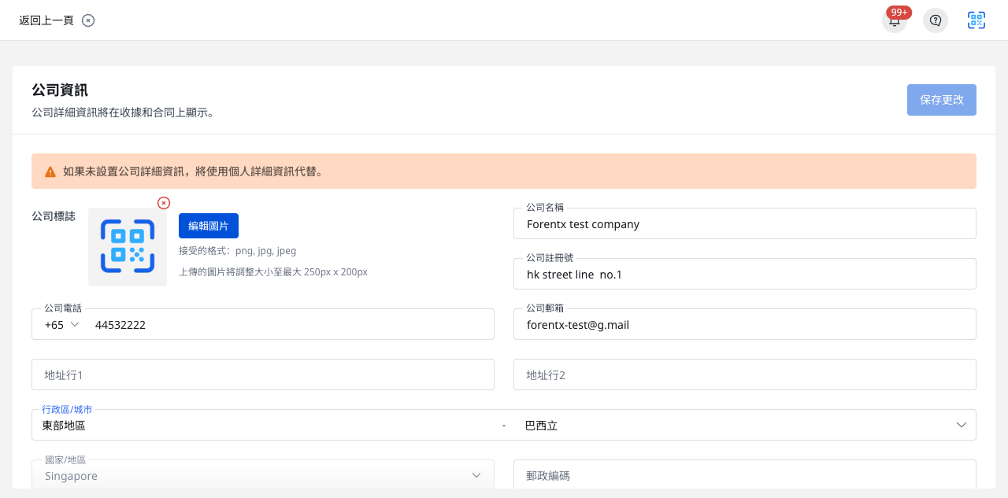1008x498 pixels.
Task: Go back via 返回上一頁 link
Action: [x=46, y=20]
